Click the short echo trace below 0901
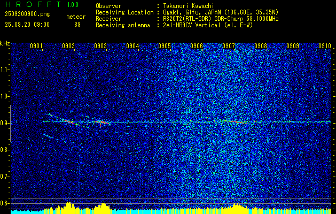 49,136
